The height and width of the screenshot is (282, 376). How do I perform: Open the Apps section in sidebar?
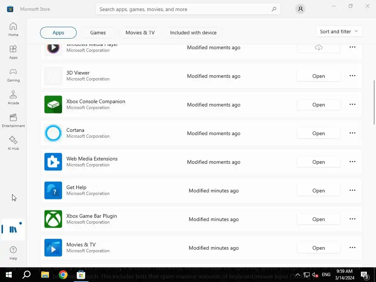click(x=13, y=52)
